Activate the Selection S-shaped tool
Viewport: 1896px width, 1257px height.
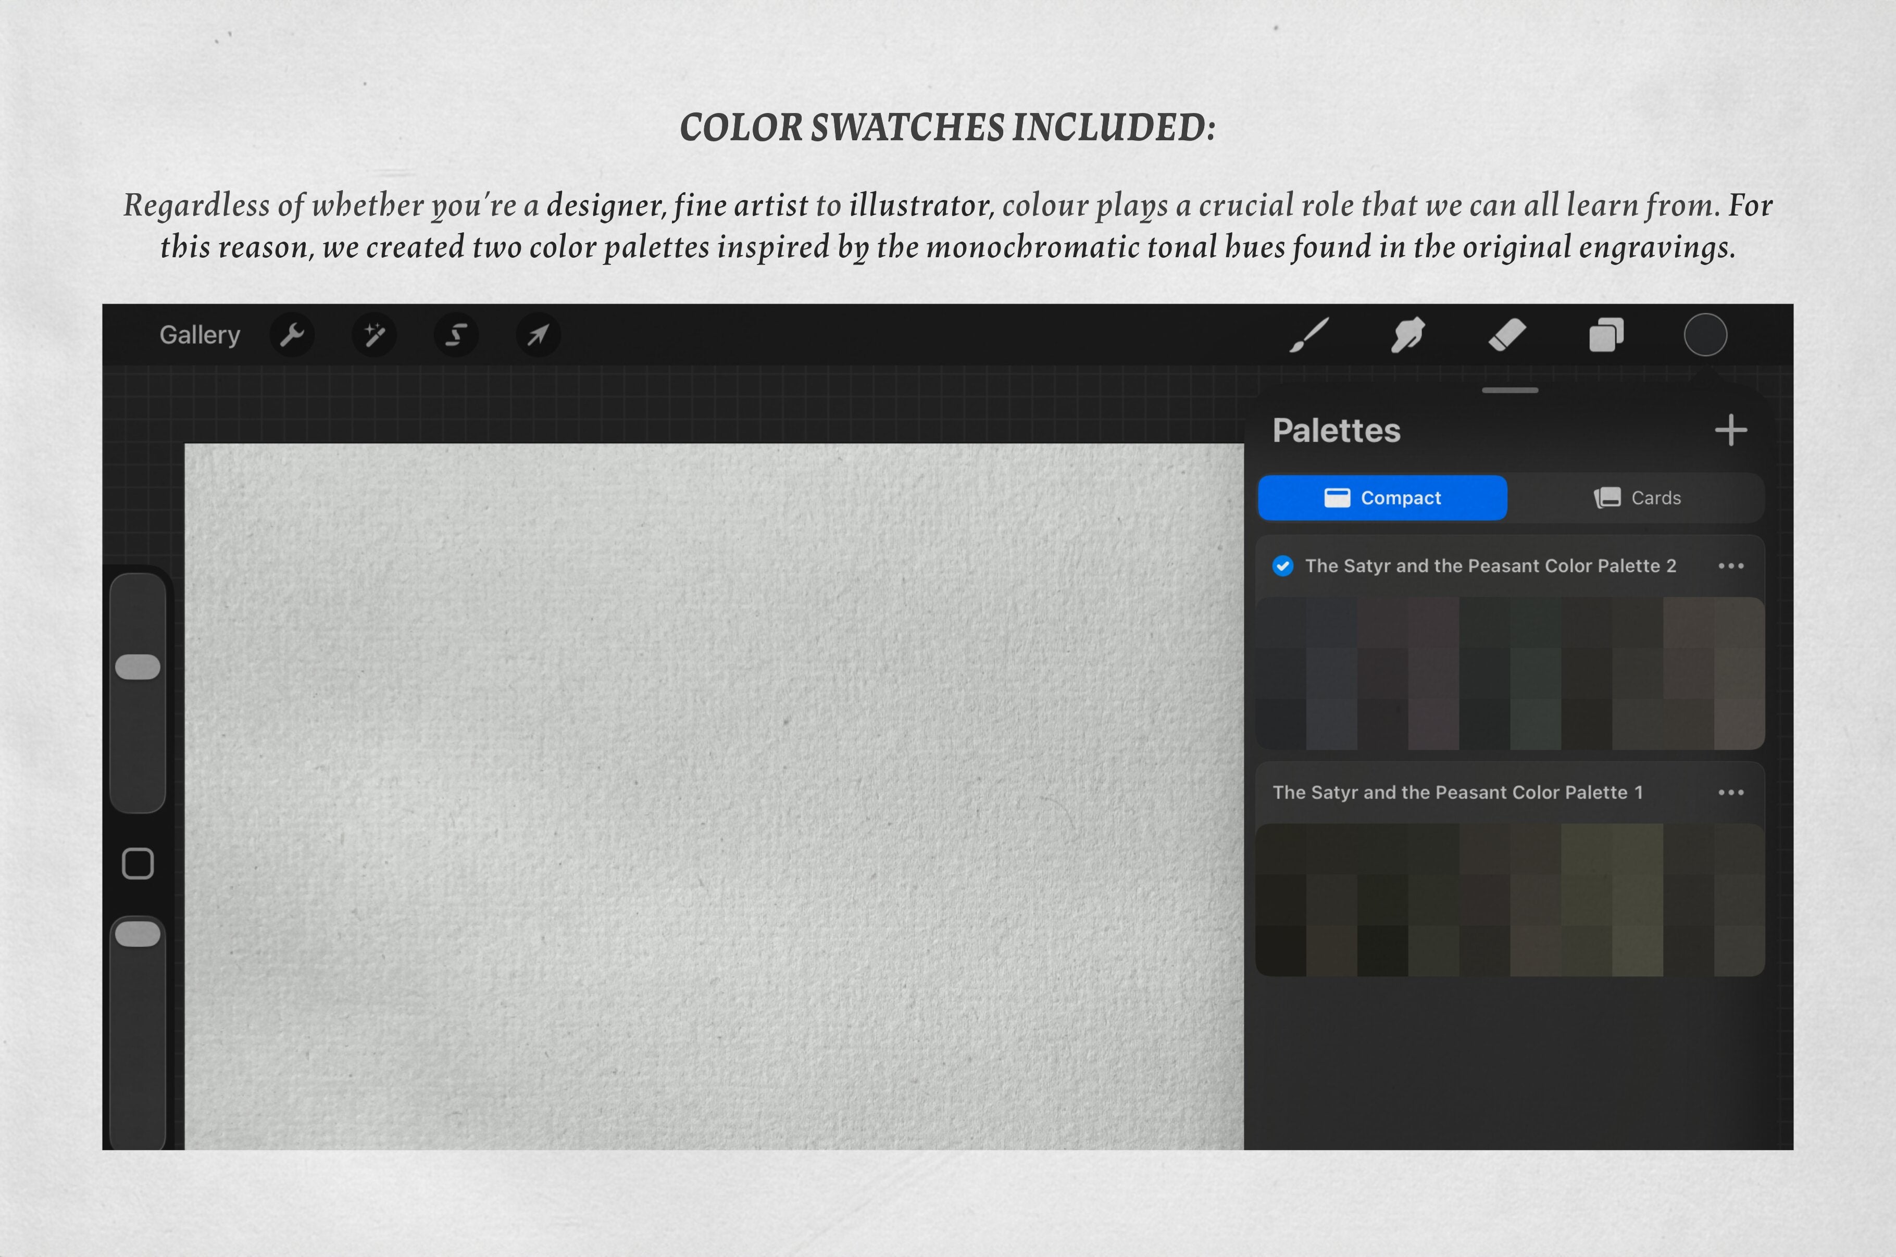456,335
